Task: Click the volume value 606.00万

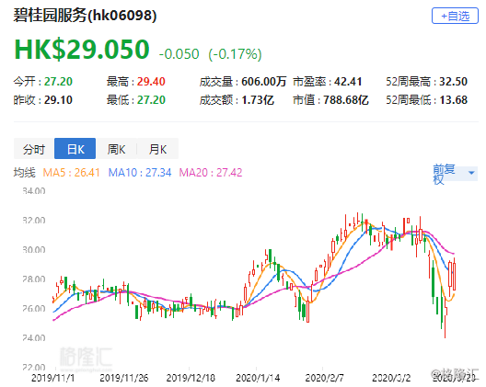Action: (264, 82)
